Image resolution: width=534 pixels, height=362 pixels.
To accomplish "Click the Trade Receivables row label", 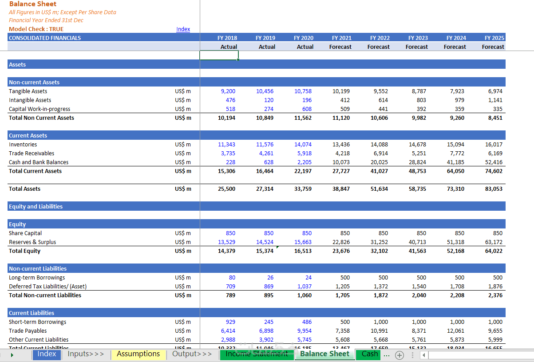I will (x=32, y=153).
